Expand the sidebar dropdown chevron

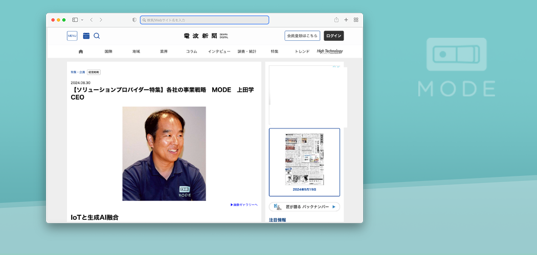(82, 20)
